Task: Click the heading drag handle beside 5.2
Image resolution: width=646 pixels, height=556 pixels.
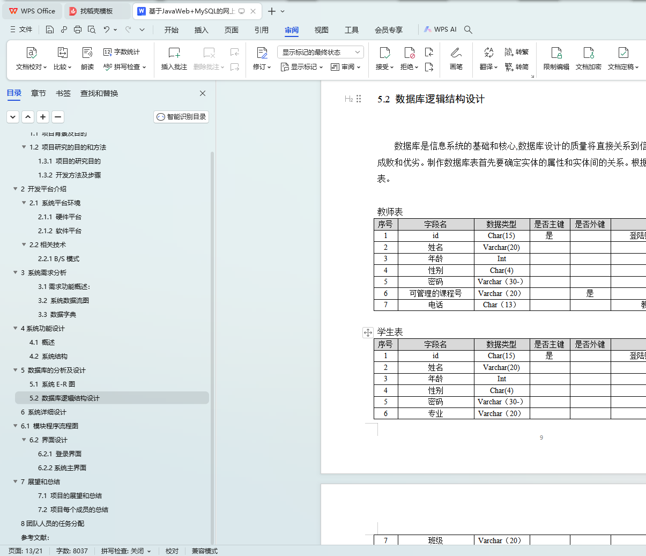Action: (359, 99)
